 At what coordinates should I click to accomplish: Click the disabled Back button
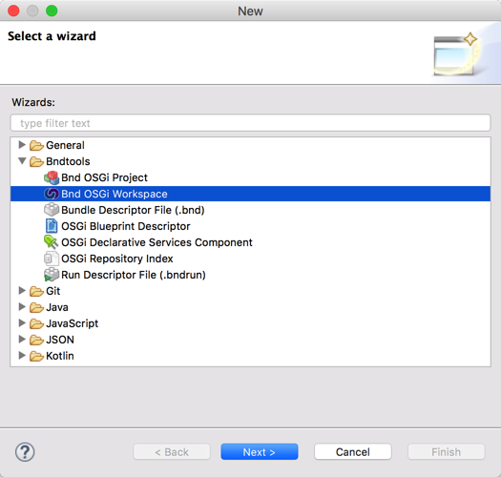tap(172, 452)
